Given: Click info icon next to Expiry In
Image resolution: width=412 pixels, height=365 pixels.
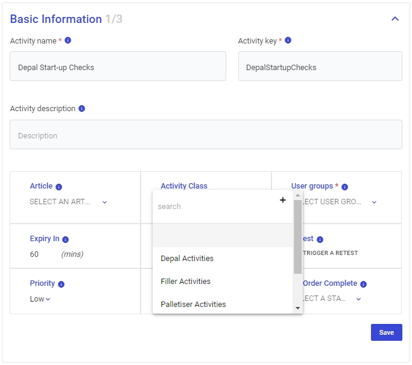Looking at the screenshot, I should [x=65, y=239].
